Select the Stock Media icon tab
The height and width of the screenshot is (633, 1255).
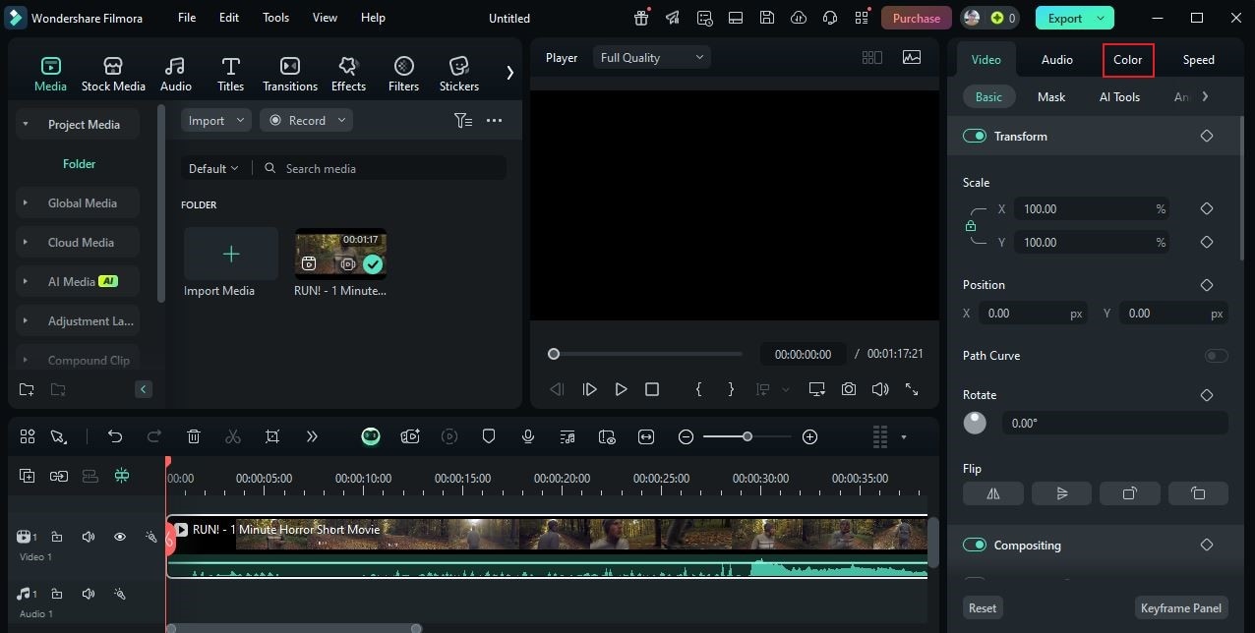(113, 74)
